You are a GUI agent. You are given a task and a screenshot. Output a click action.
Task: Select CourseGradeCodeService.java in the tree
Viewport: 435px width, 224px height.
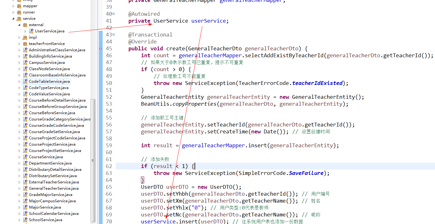click(x=56, y=126)
